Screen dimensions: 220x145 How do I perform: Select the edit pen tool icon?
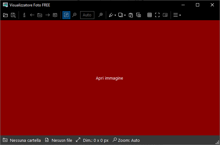[111, 15]
